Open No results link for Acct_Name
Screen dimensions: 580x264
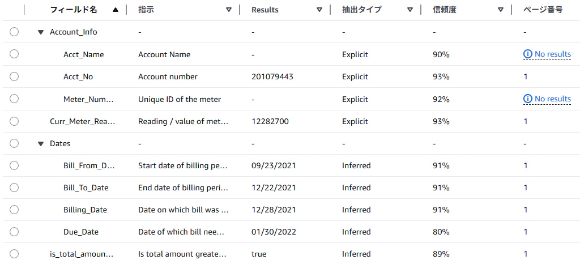click(x=553, y=54)
